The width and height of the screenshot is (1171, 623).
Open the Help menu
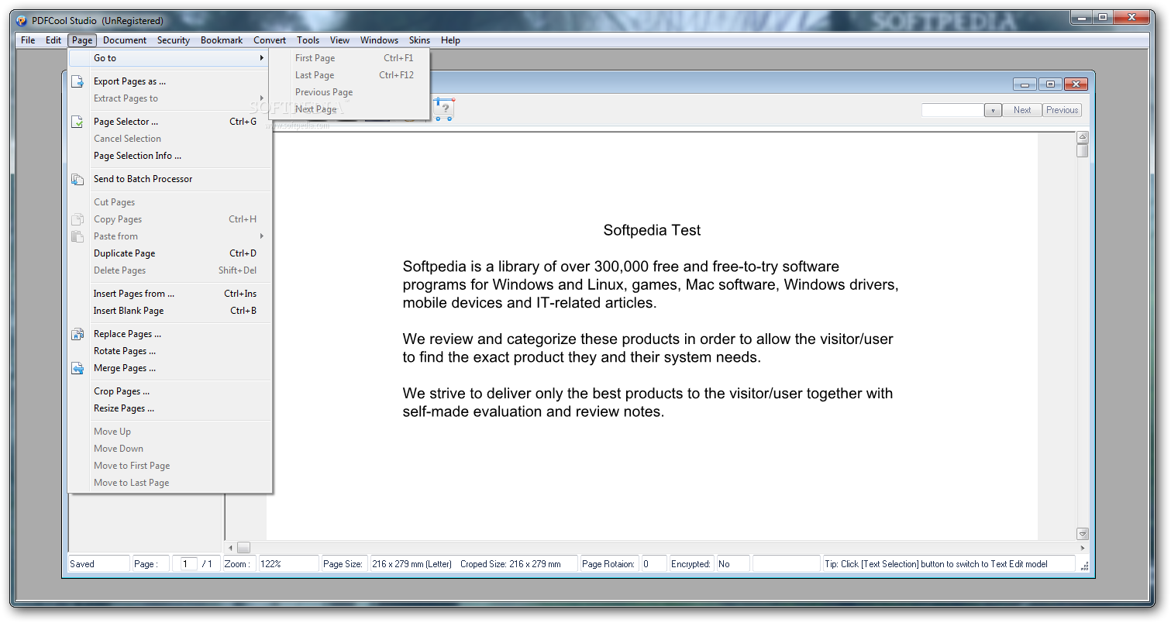pyautogui.click(x=450, y=40)
